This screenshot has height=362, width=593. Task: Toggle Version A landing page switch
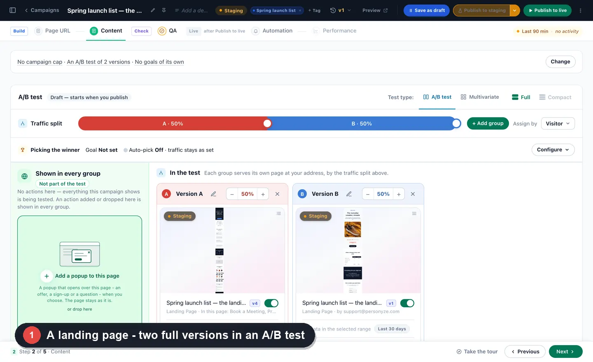point(271,303)
